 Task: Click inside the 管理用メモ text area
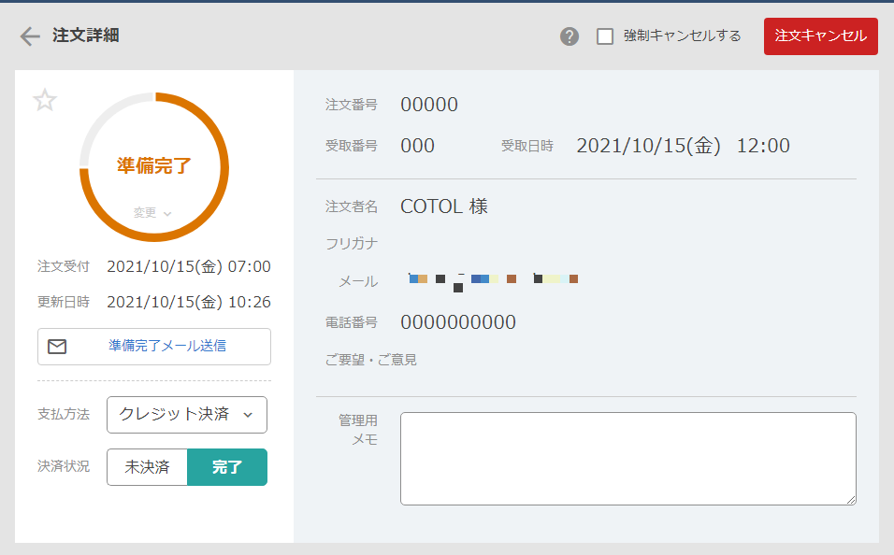tap(627, 457)
